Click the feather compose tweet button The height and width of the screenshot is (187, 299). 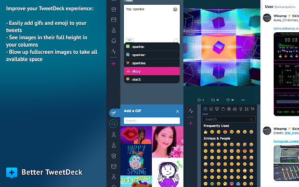[x=114, y=113]
